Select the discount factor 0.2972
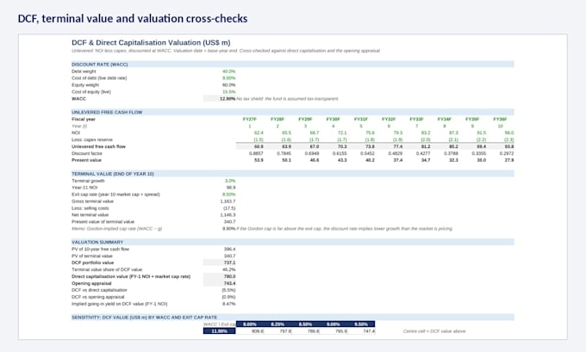Viewport: 586px width, 352px height. pyautogui.click(x=507, y=153)
